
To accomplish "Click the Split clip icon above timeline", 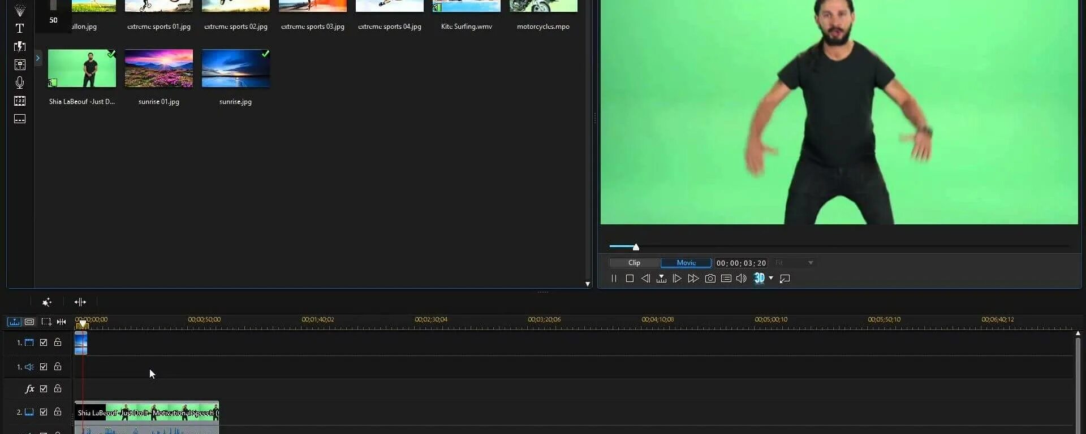I will [x=80, y=302].
